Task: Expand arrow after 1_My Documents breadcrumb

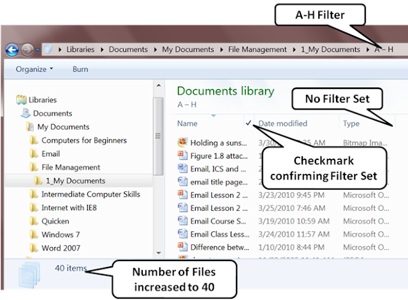Action: pos(368,50)
